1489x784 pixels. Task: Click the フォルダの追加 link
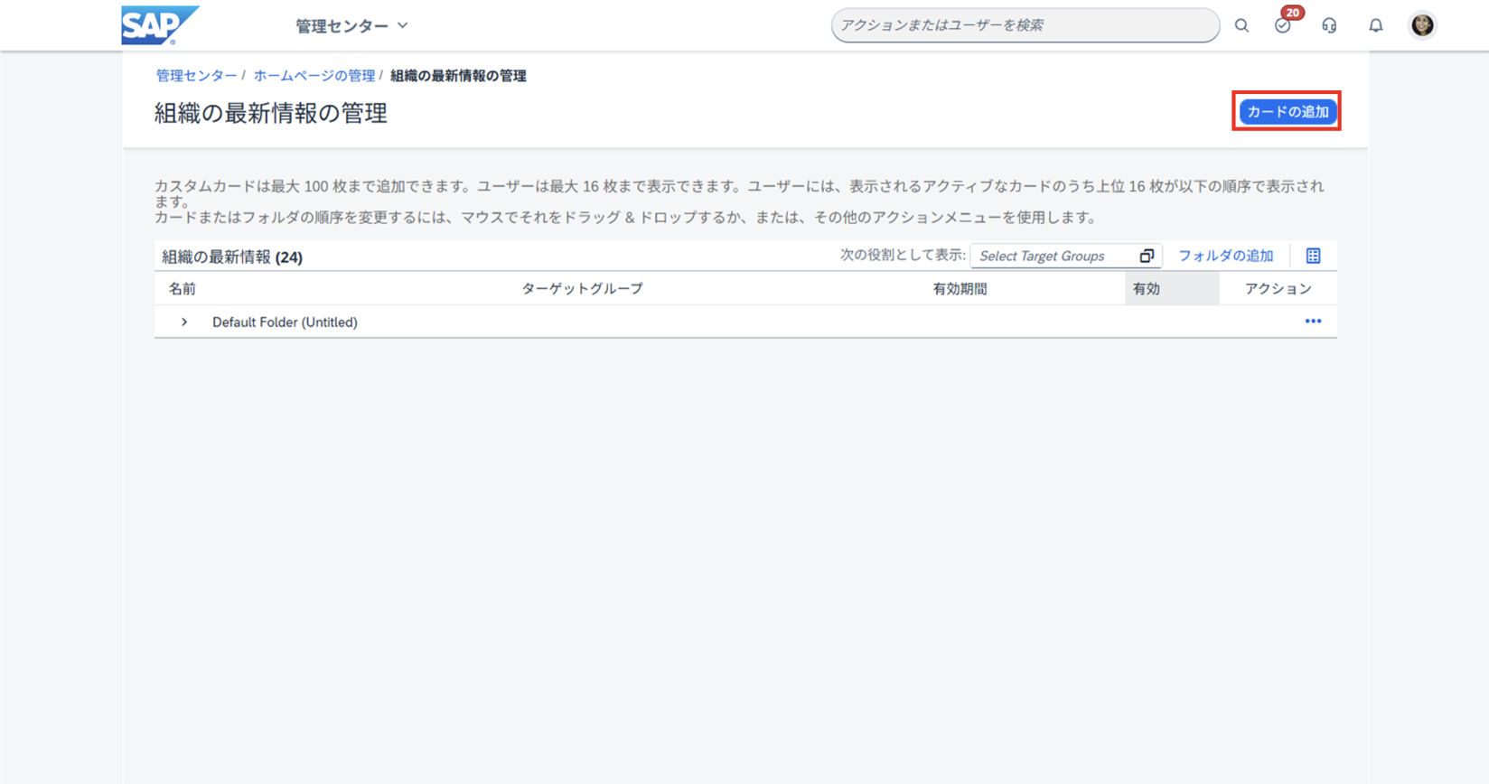coord(1225,257)
